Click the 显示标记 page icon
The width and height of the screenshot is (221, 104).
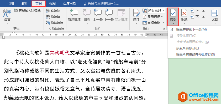(144, 17)
